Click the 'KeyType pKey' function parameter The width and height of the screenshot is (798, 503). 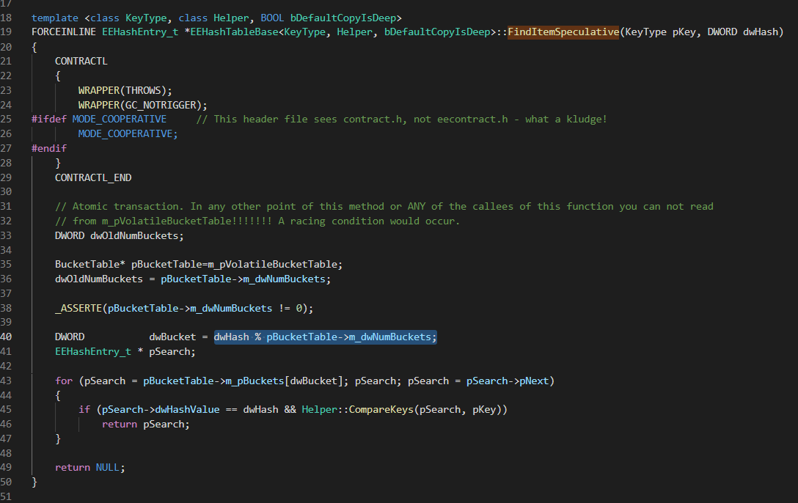pyautogui.click(x=660, y=32)
